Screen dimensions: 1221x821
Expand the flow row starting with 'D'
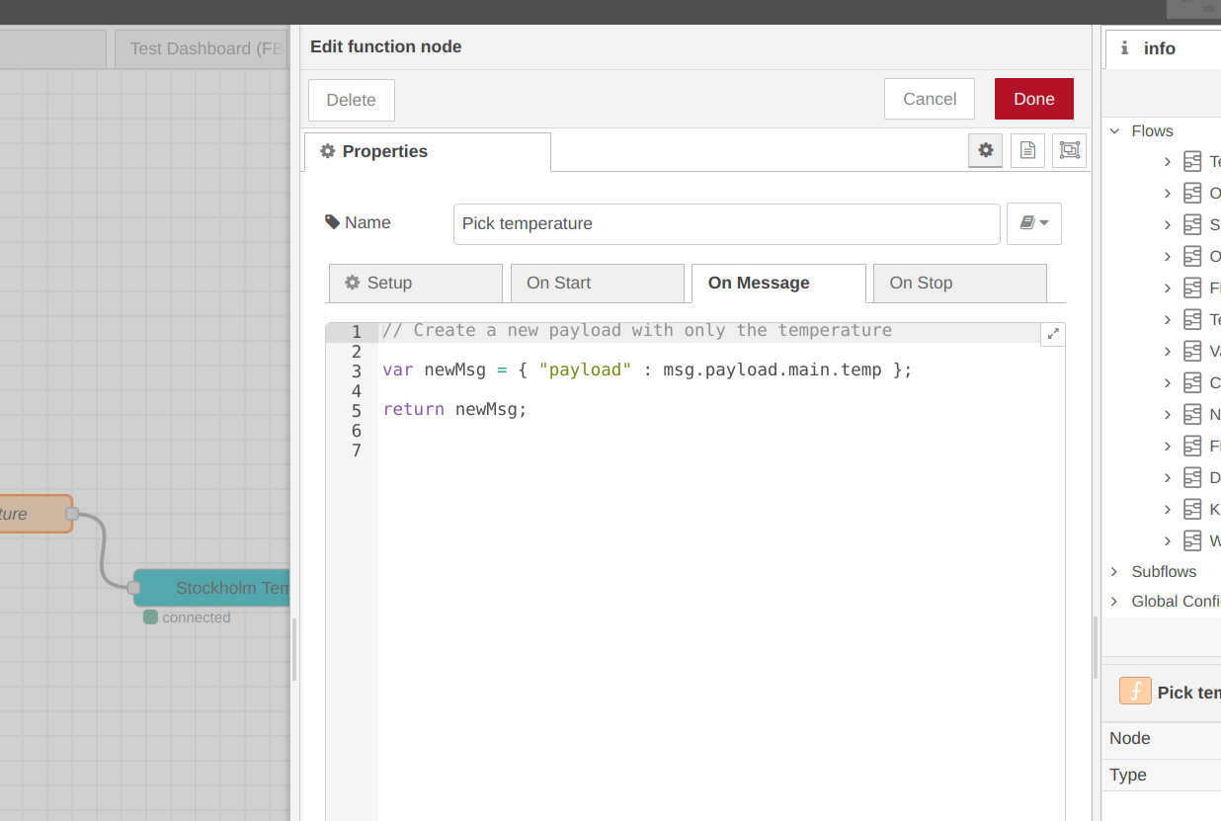click(x=1168, y=477)
